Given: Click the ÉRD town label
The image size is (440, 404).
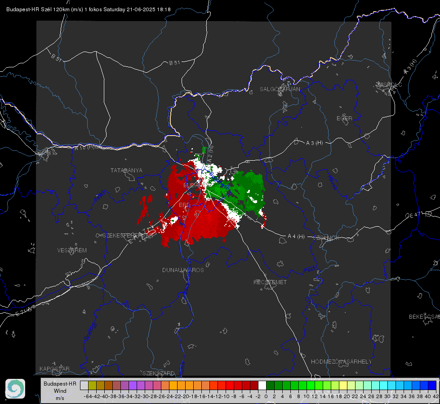Looking at the screenshot, I should click(x=184, y=205).
